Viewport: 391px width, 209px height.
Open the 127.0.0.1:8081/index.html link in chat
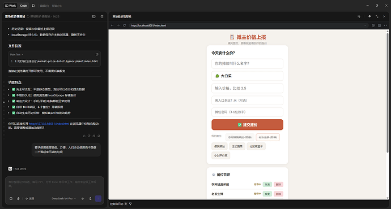pos(49,124)
